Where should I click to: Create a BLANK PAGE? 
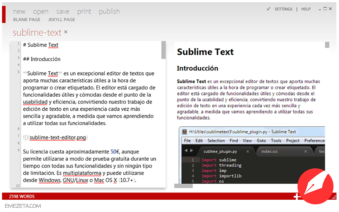27,20
